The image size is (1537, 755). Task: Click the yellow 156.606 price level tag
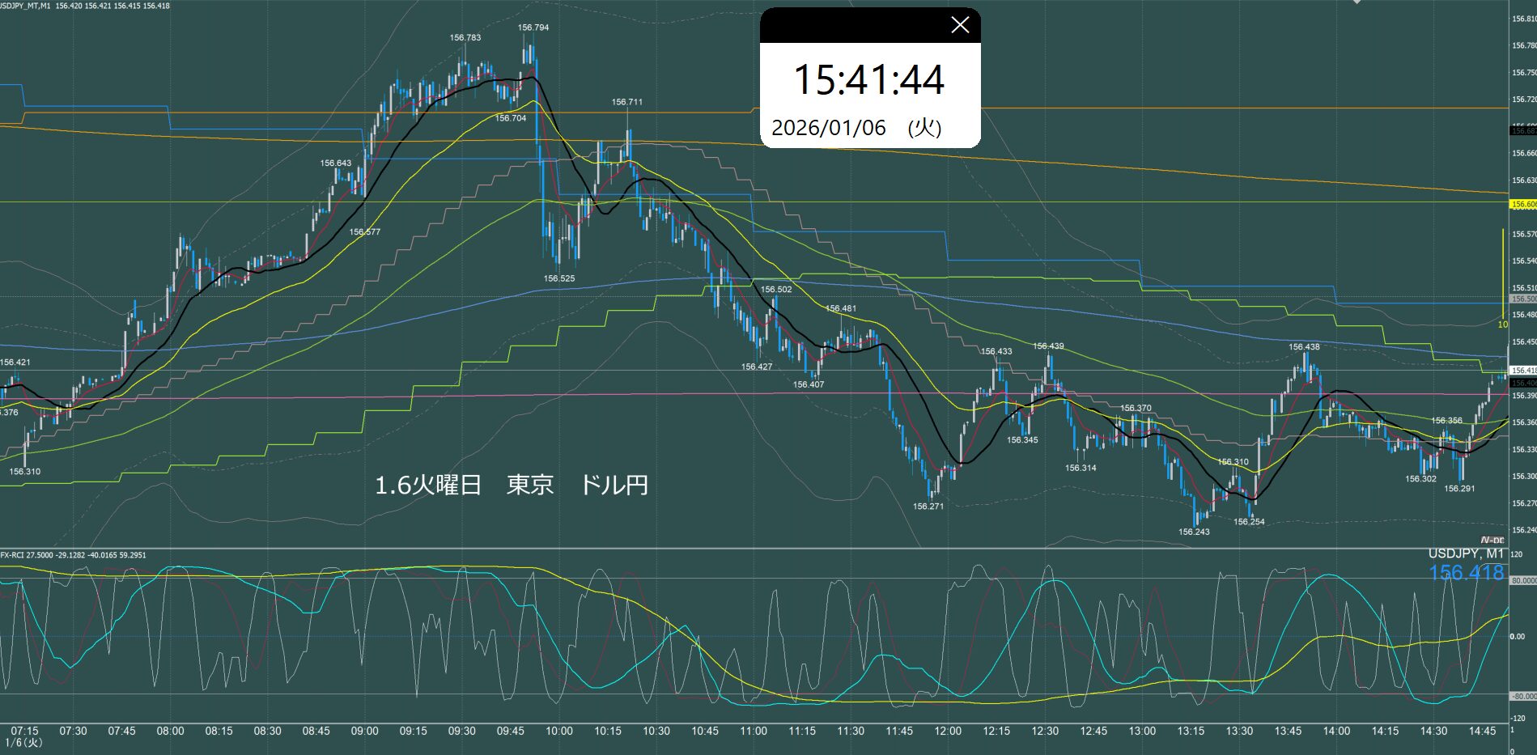[1523, 205]
